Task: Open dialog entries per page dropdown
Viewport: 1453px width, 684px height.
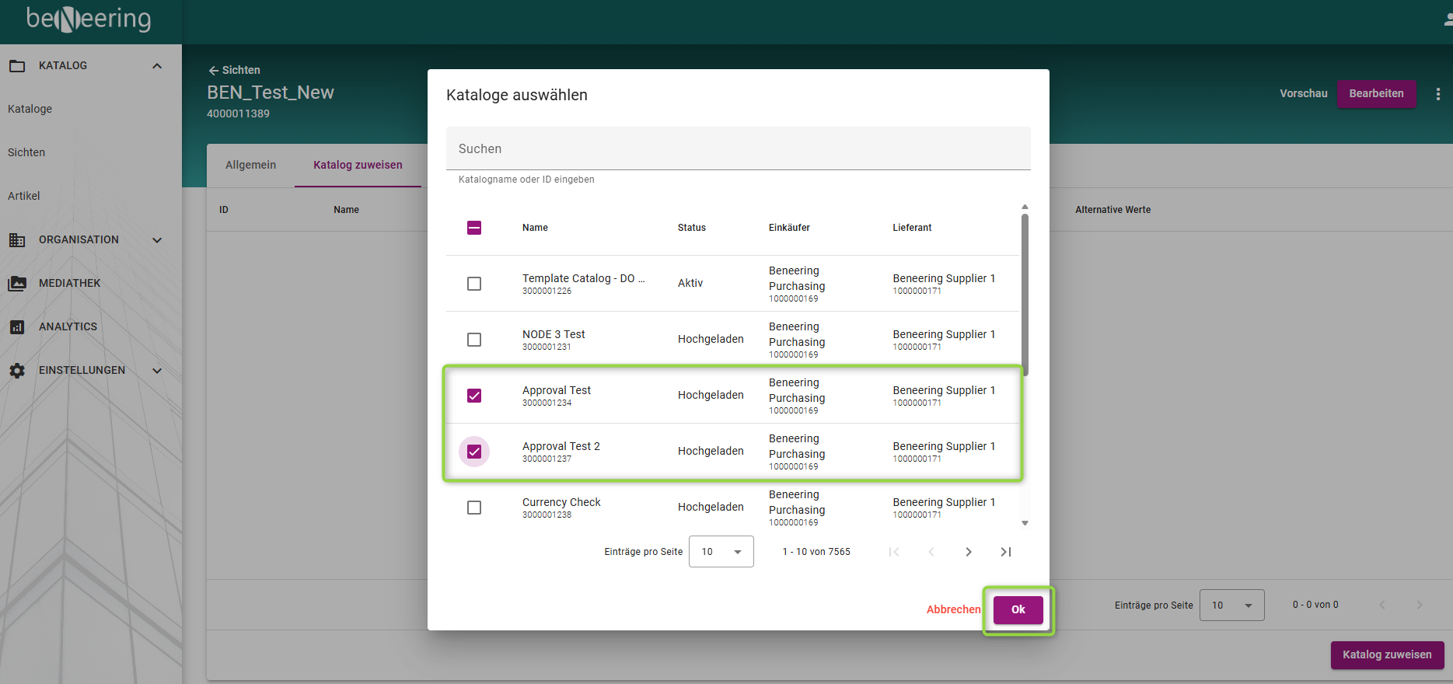Action: 721,552
